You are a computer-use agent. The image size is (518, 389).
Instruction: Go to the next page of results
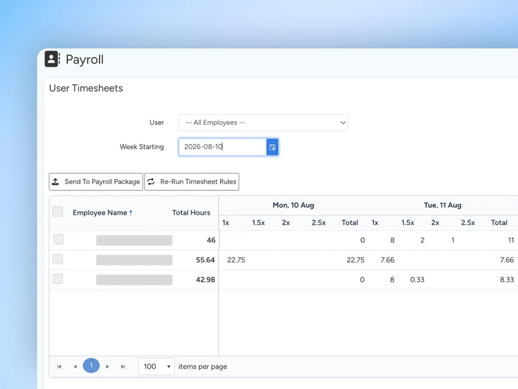[x=107, y=367]
